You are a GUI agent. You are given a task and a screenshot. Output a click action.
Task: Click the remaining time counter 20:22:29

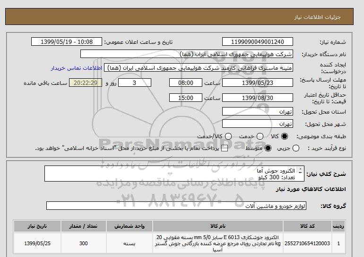click(x=86, y=83)
